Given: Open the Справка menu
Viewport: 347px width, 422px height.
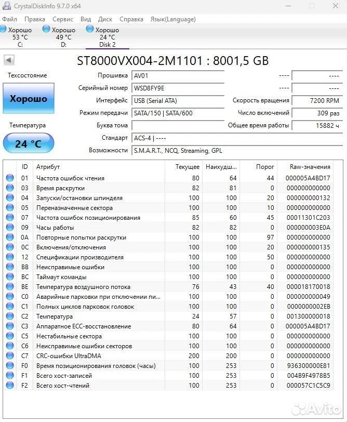Looking at the screenshot, I should pos(131,19).
